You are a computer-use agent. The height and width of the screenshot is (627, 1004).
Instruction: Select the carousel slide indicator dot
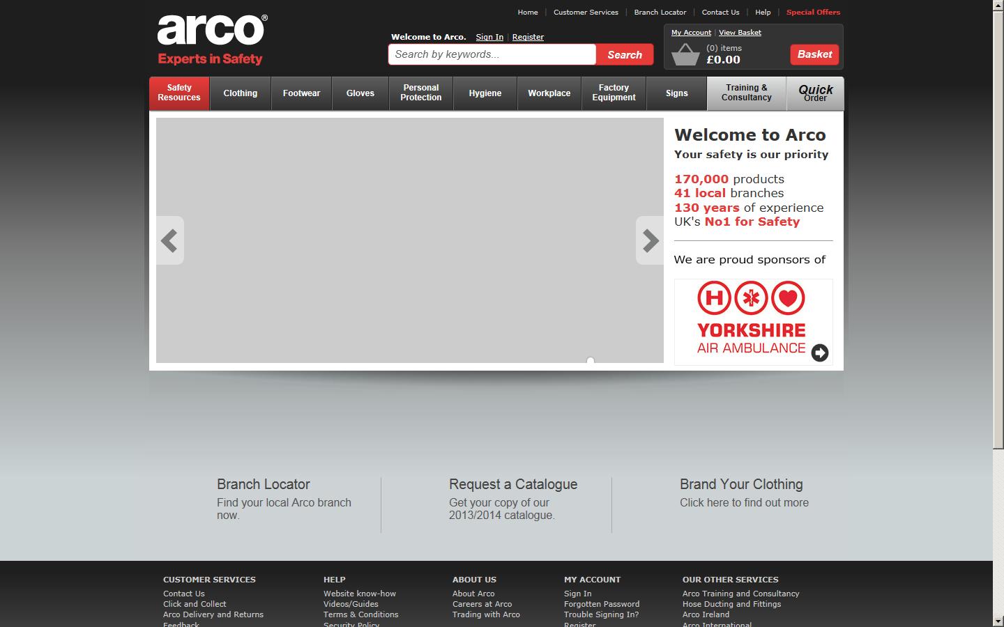(591, 360)
